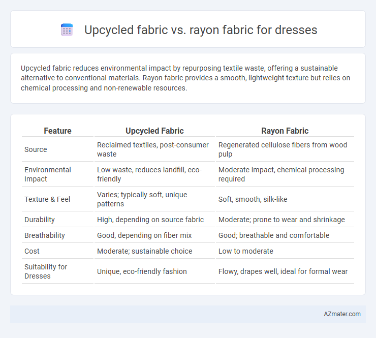The width and height of the screenshot is (376, 338).
Task: Select the 'Source' row label
Action: pyautogui.click(x=36, y=149)
